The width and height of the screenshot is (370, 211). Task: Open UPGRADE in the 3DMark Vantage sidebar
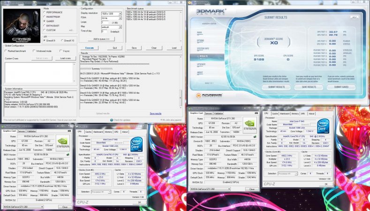(201, 64)
